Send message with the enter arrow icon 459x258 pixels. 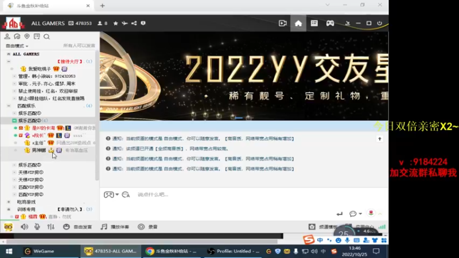click(340, 214)
